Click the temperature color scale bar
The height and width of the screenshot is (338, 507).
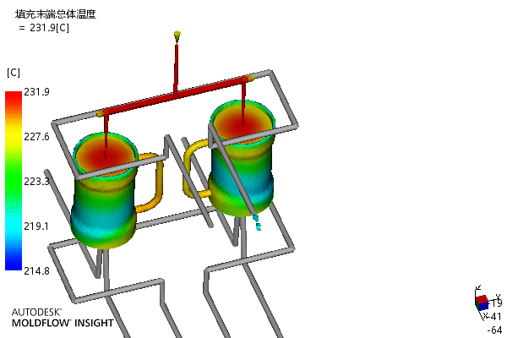tap(14, 181)
